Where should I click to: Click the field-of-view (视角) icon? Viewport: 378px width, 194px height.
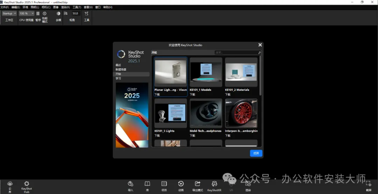(65, 14)
